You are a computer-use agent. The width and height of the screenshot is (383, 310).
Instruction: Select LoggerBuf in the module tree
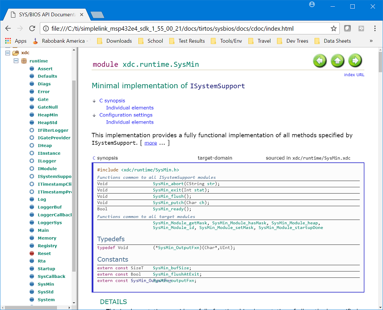click(49, 207)
